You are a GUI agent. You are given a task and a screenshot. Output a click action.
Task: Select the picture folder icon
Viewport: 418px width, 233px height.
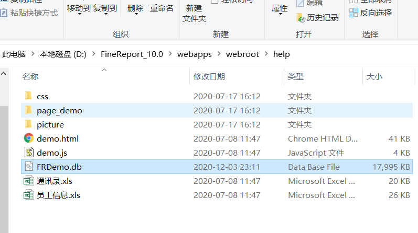28,124
